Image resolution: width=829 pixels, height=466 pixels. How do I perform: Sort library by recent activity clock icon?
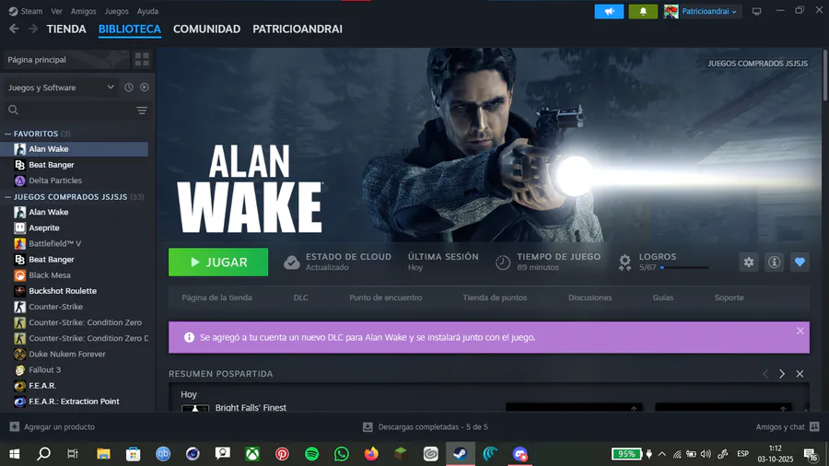point(128,87)
